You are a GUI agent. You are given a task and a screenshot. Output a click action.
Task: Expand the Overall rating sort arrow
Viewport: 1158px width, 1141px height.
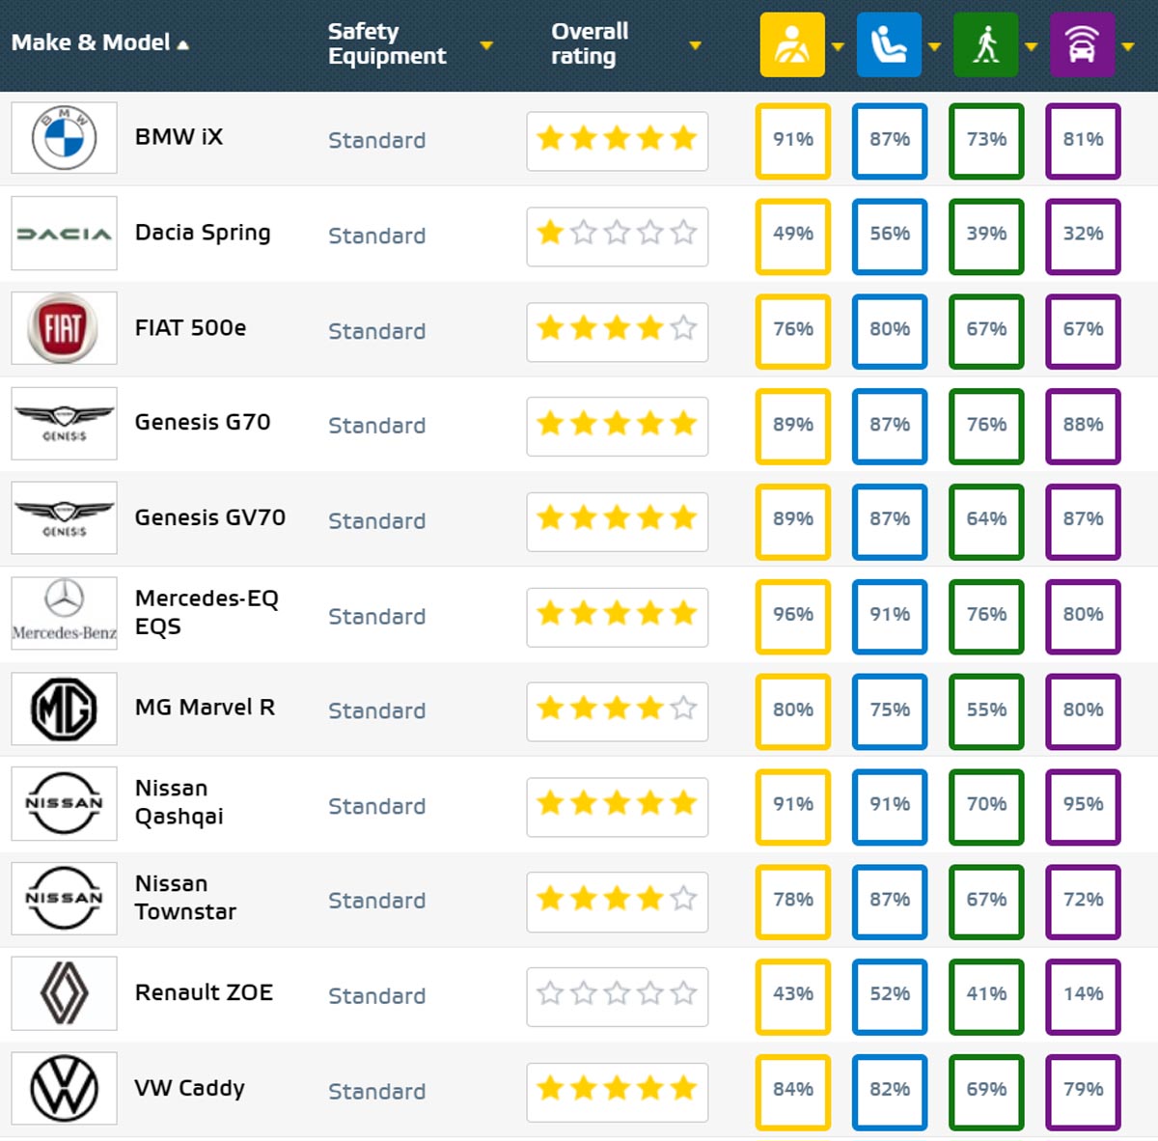[x=695, y=45]
